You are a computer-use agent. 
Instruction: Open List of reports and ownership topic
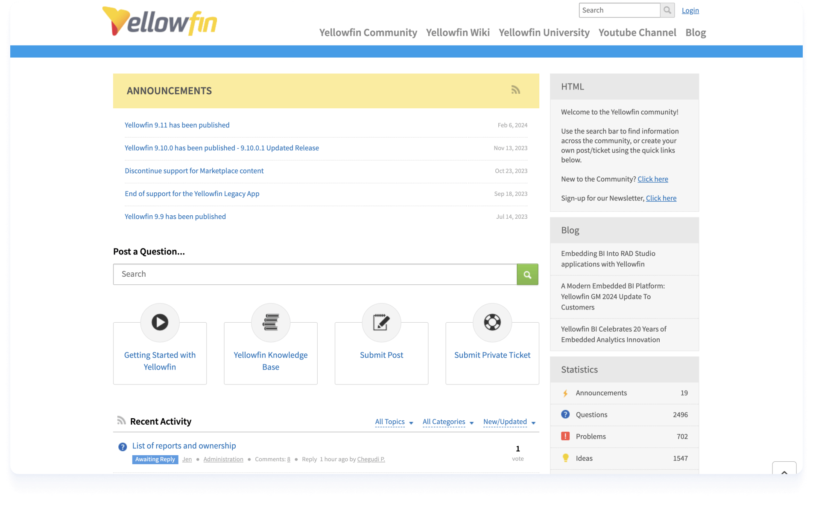184,445
